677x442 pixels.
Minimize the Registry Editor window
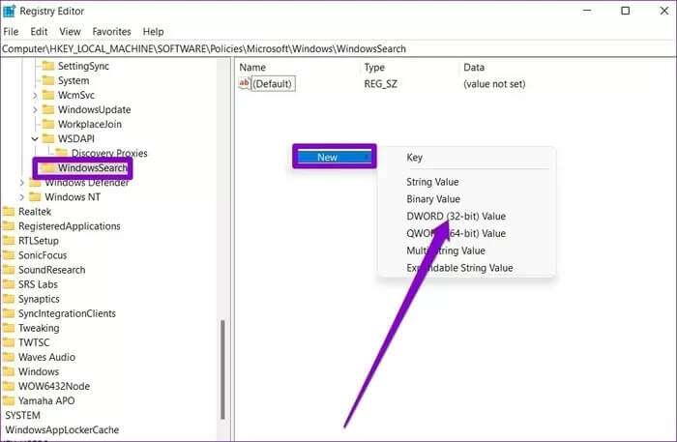[587, 11]
